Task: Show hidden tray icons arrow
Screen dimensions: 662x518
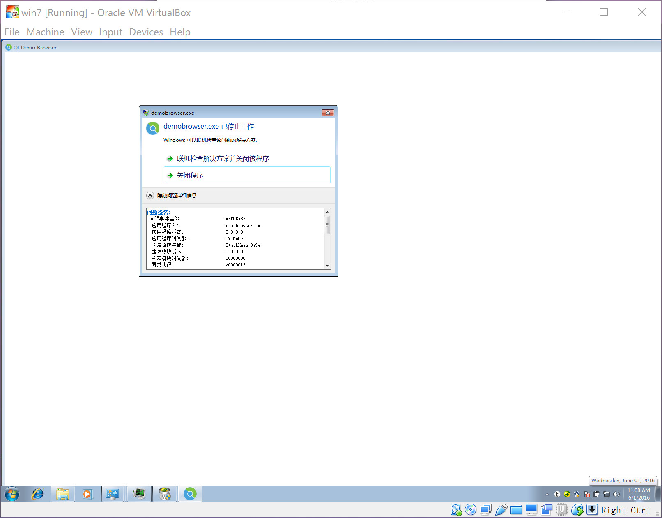Action: pos(547,494)
